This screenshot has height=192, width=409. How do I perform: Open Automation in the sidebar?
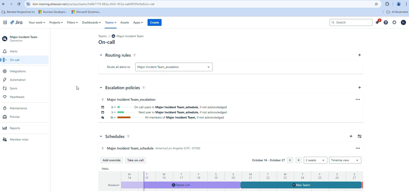pos(24,80)
